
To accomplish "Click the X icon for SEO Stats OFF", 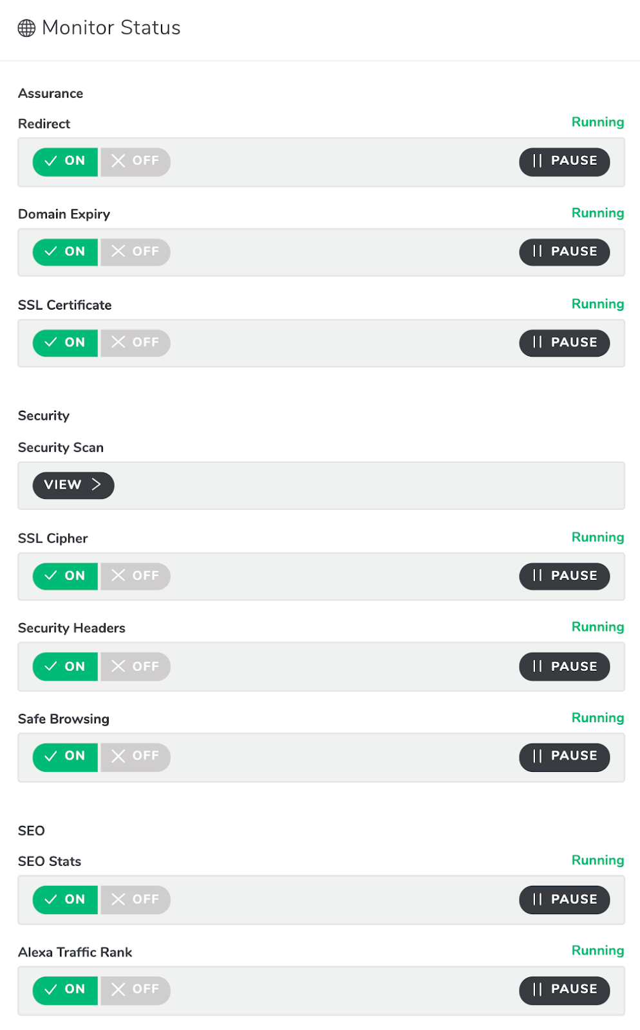I will [x=118, y=899].
